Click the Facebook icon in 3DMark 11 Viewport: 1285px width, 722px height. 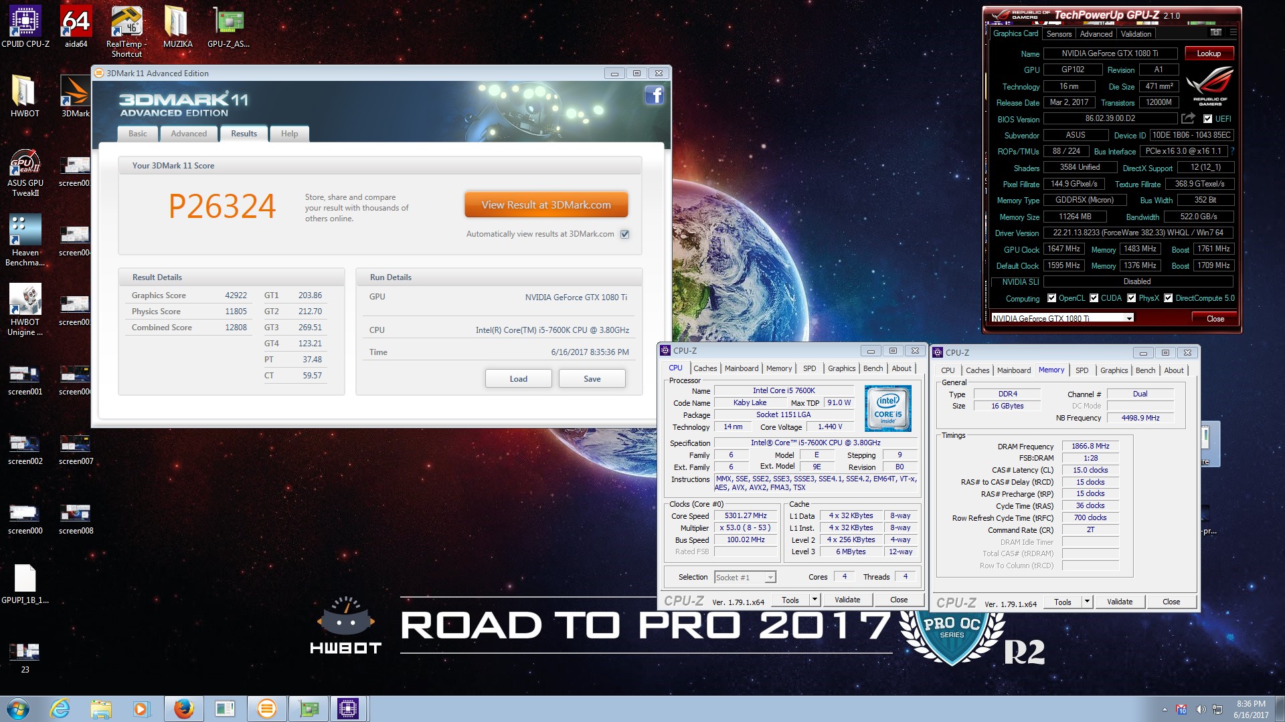654,96
